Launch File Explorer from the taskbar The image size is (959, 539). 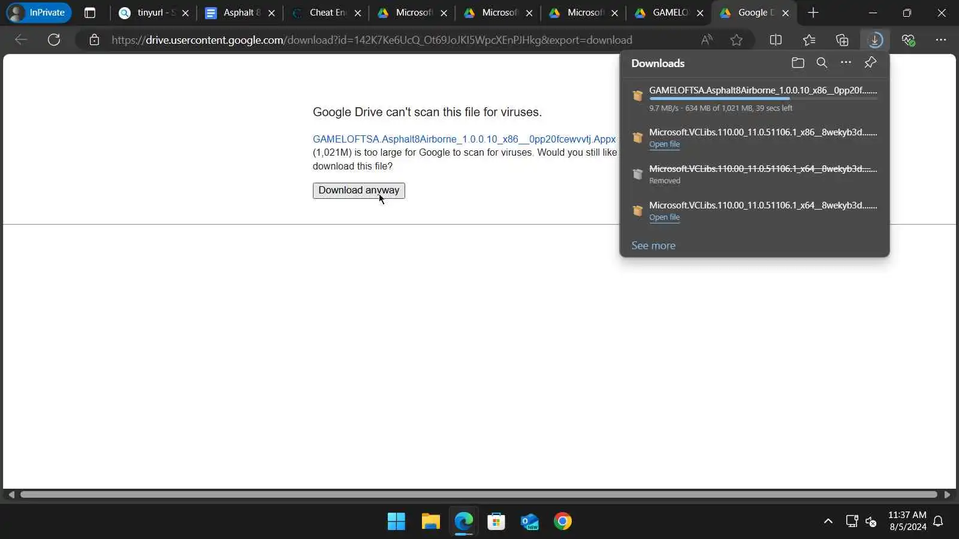[430, 522]
